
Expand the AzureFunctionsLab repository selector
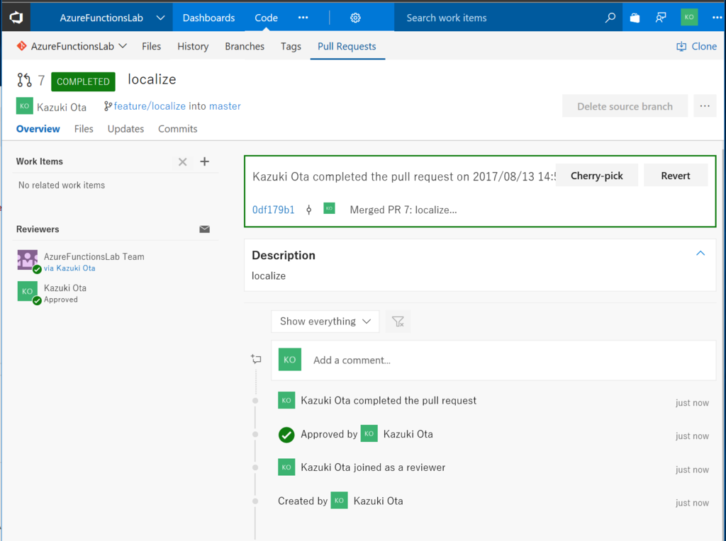(x=79, y=46)
